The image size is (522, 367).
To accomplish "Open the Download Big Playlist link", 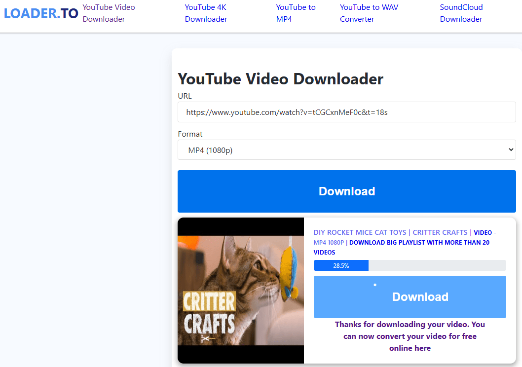I will click(418, 243).
